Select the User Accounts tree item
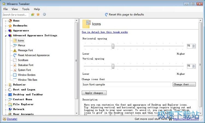The width and height of the screenshot is (205, 123). point(23,114)
